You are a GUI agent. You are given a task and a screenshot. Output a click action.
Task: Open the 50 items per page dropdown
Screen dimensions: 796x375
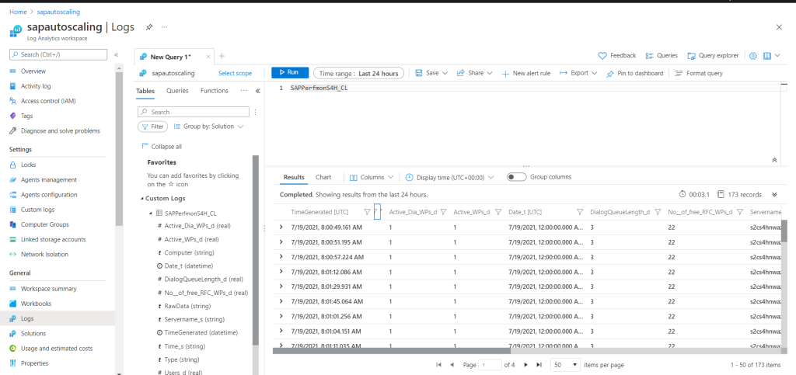tap(566, 365)
